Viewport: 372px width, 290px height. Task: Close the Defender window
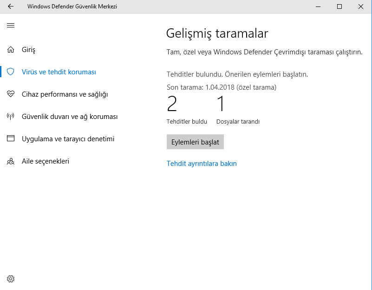[x=361, y=7]
